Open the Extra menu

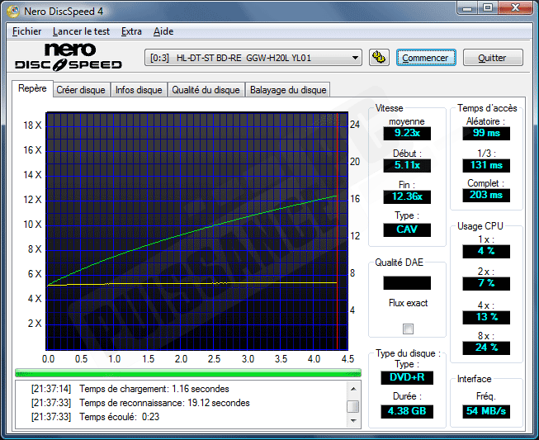[131, 31]
